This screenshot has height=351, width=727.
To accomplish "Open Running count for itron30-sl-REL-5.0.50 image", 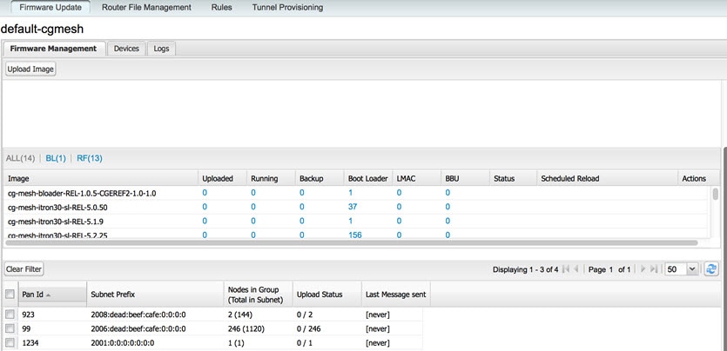I will 253,207.
